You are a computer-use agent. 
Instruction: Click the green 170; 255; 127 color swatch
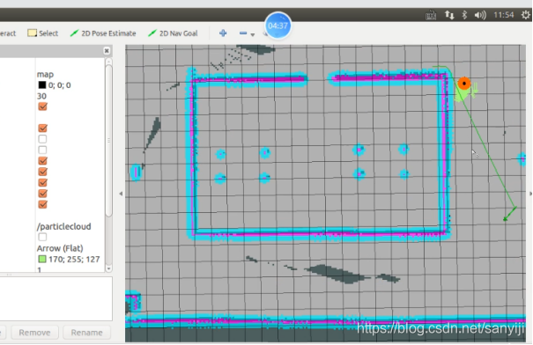(x=42, y=259)
